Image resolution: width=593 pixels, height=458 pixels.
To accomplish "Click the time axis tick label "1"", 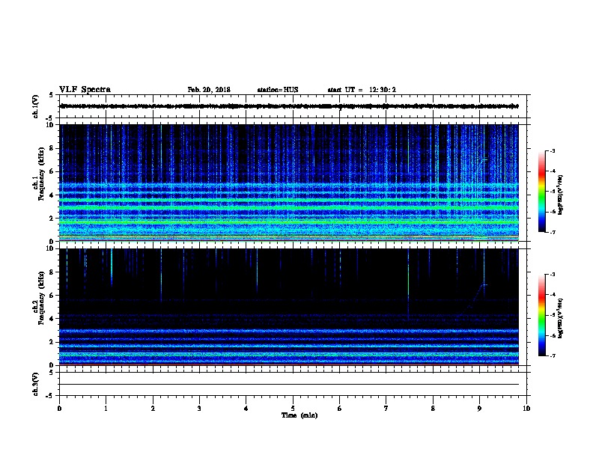I will tap(106, 409).
